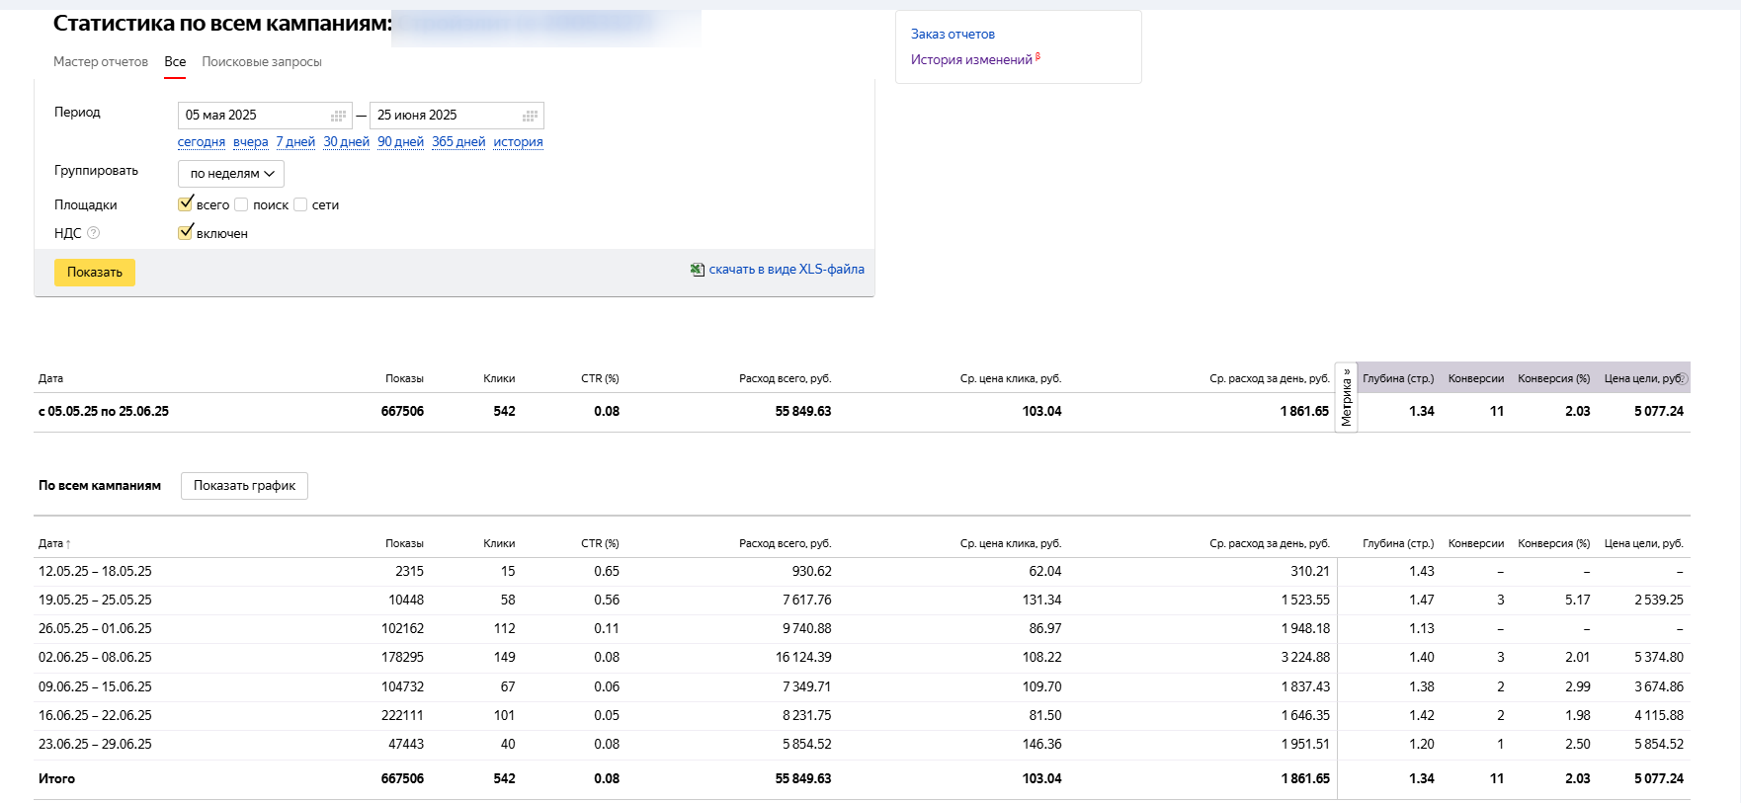Screen dimensions: 1741x803
Task: Choose the '7 дней' period shortcut
Action: click(295, 142)
